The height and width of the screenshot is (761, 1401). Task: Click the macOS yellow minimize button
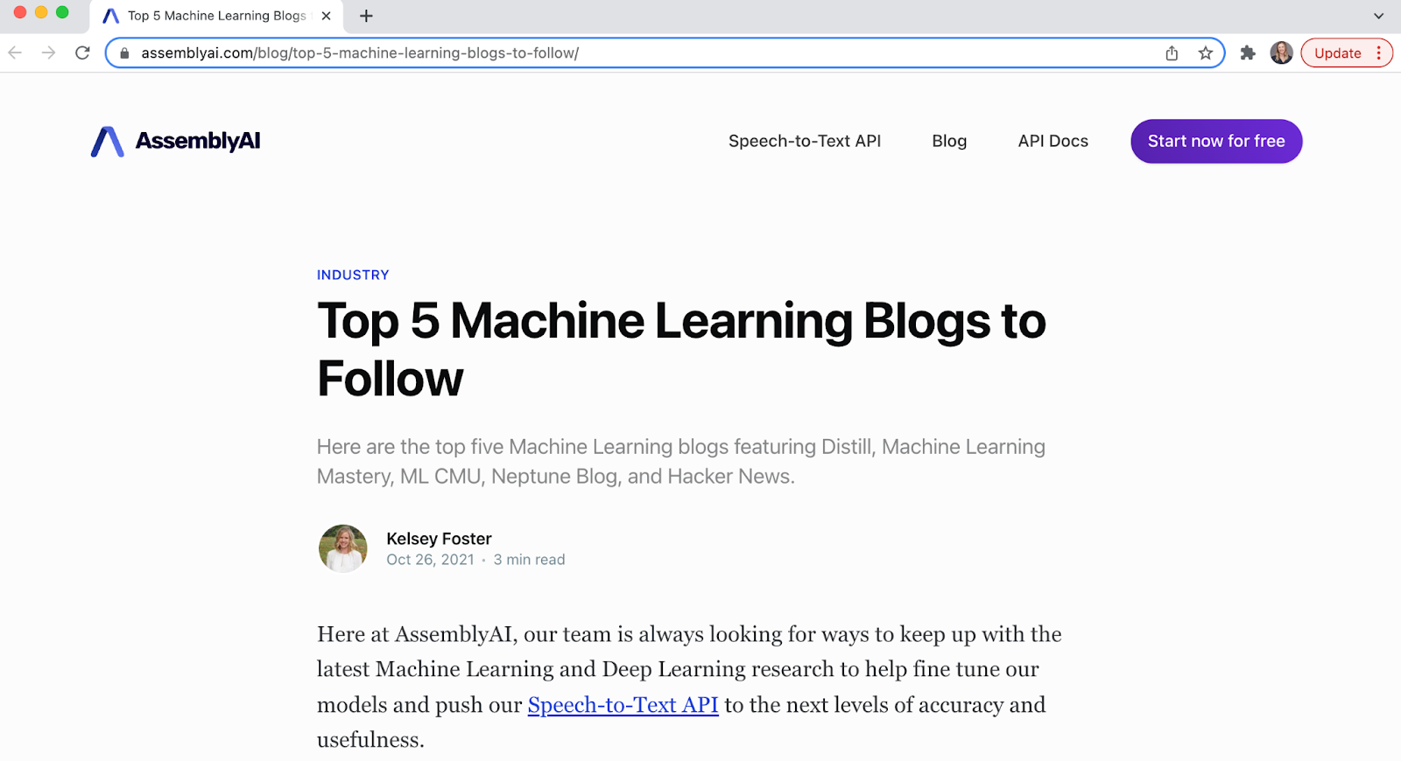click(41, 12)
